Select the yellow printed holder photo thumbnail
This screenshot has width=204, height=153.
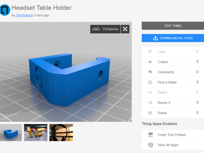pos(36,133)
